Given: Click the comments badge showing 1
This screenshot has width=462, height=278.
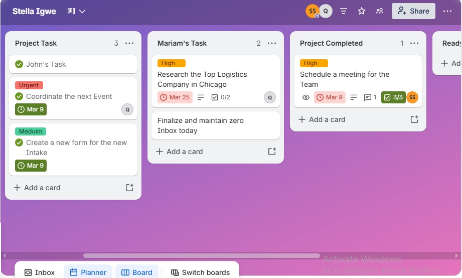Looking at the screenshot, I should pos(370,97).
